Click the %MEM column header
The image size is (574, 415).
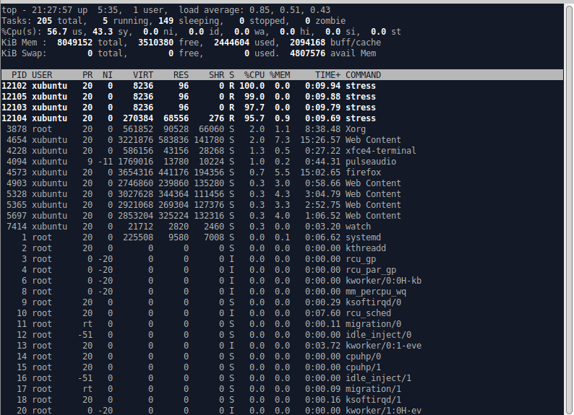(x=279, y=75)
